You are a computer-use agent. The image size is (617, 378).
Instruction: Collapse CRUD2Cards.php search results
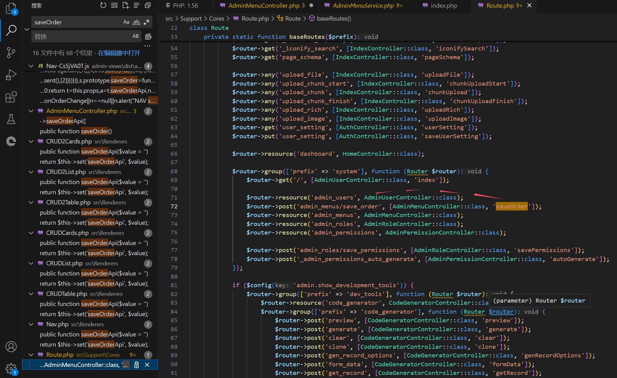tap(31, 142)
